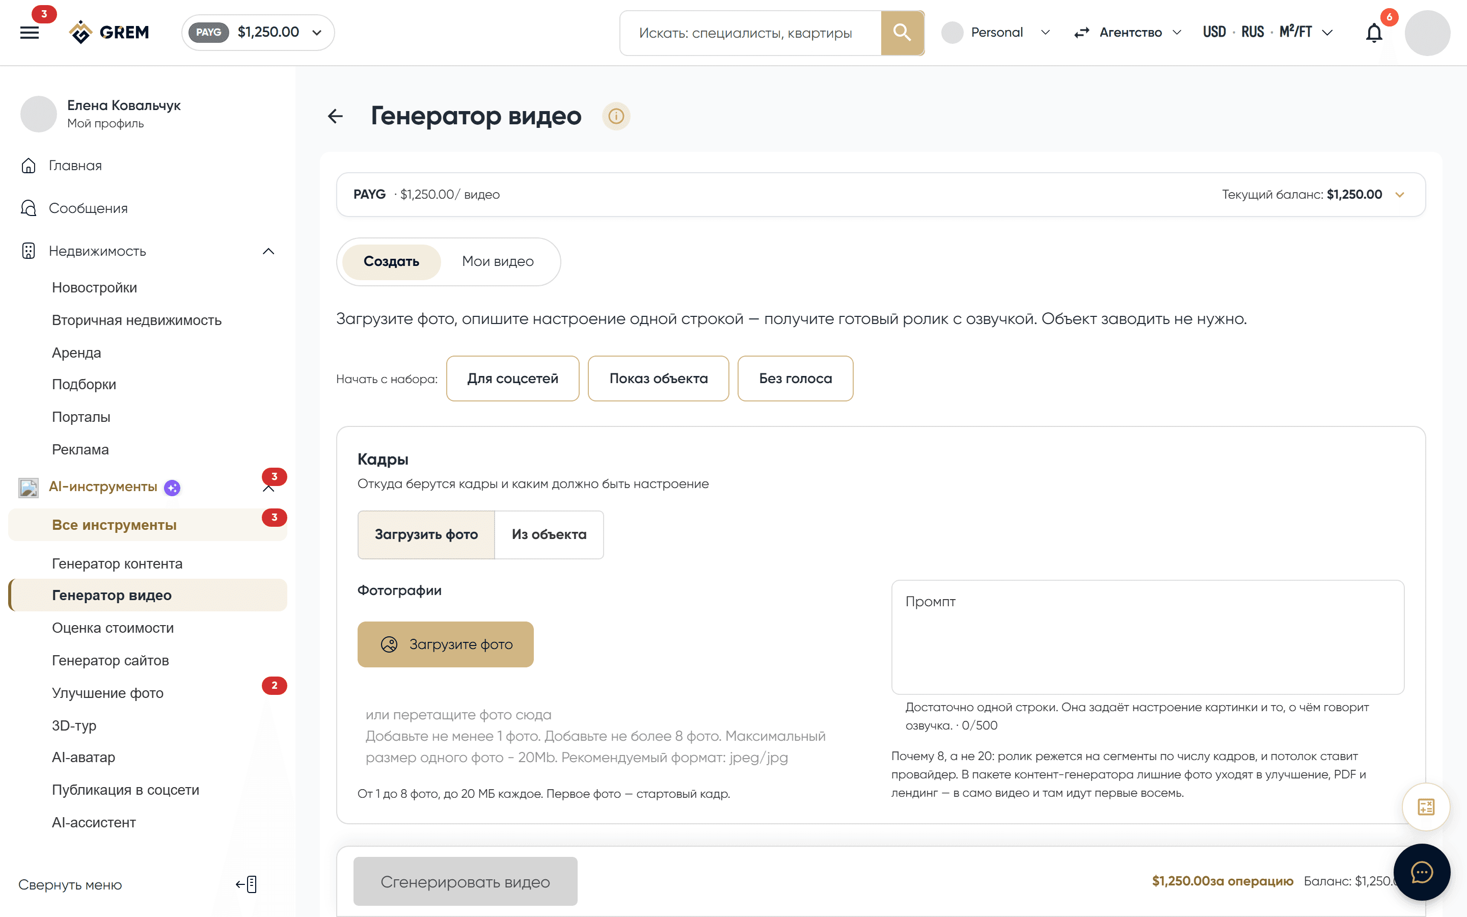Click Сгенерировать видео button

click(465, 881)
